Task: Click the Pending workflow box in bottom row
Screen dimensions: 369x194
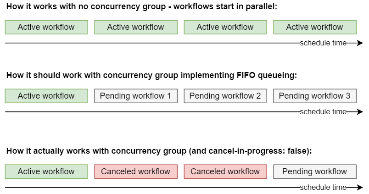Action: [x=315, y=172]
